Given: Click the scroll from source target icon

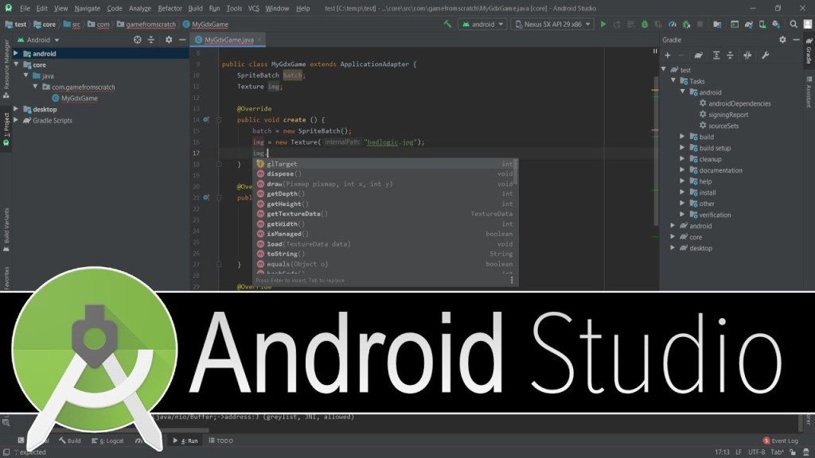Looking at the screenshot, I should pyautogui.click(x=137, y=40).
